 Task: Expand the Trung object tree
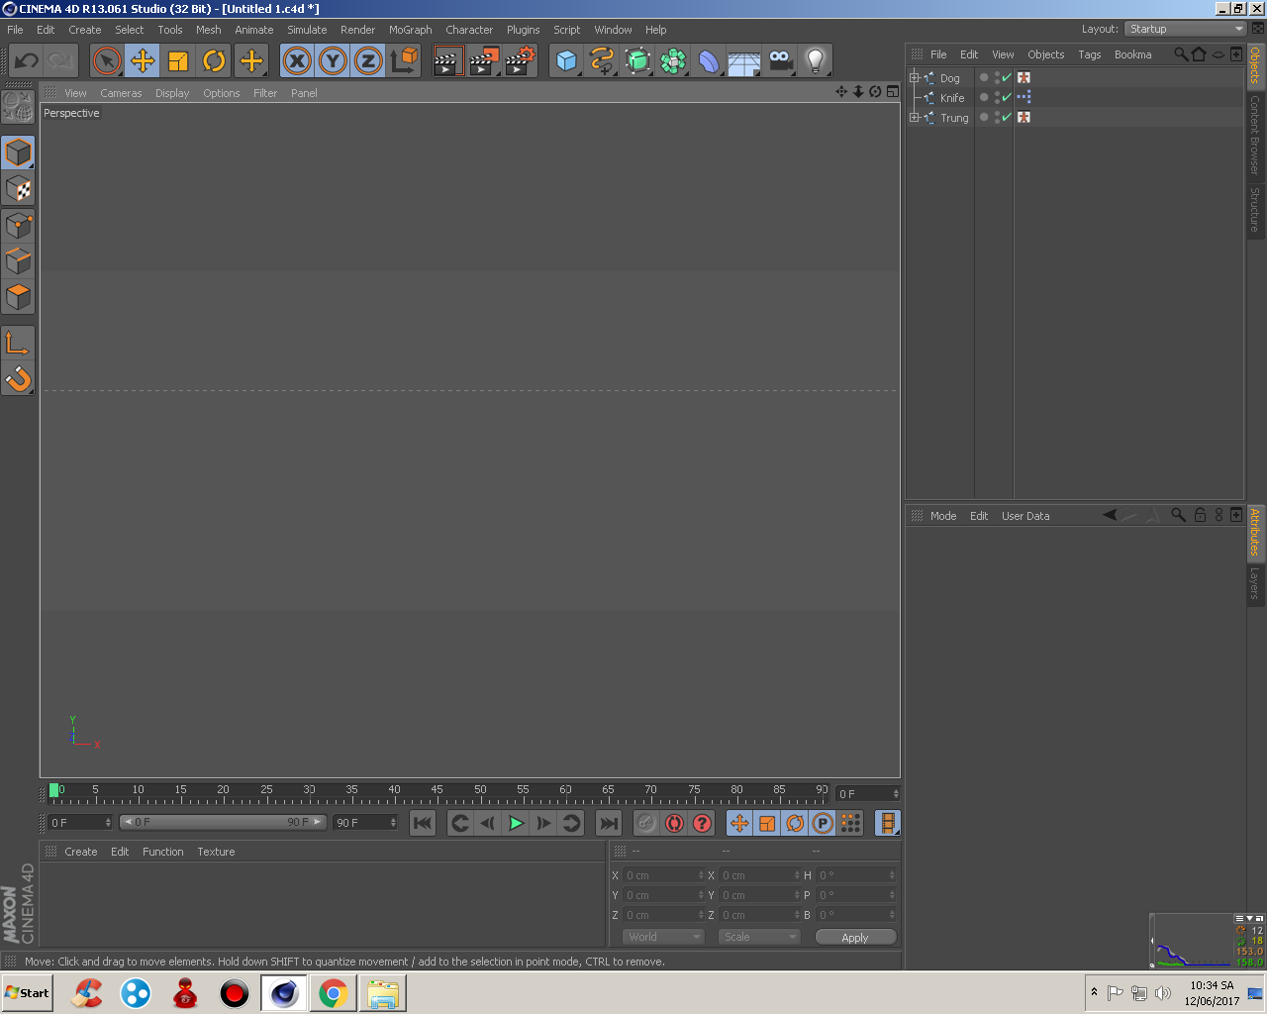pyautogui.click(x=915, y=117)
